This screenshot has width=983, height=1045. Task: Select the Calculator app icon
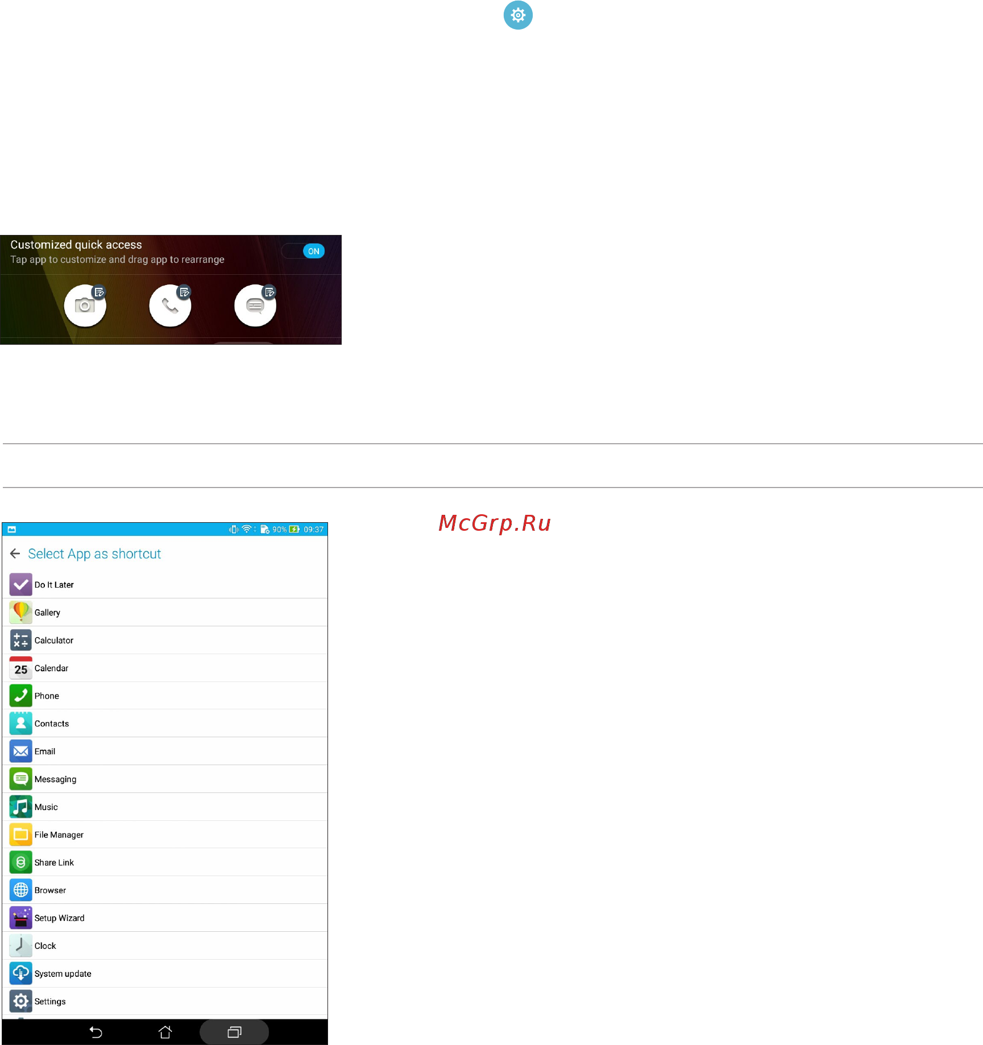click(x=21, y=640)
